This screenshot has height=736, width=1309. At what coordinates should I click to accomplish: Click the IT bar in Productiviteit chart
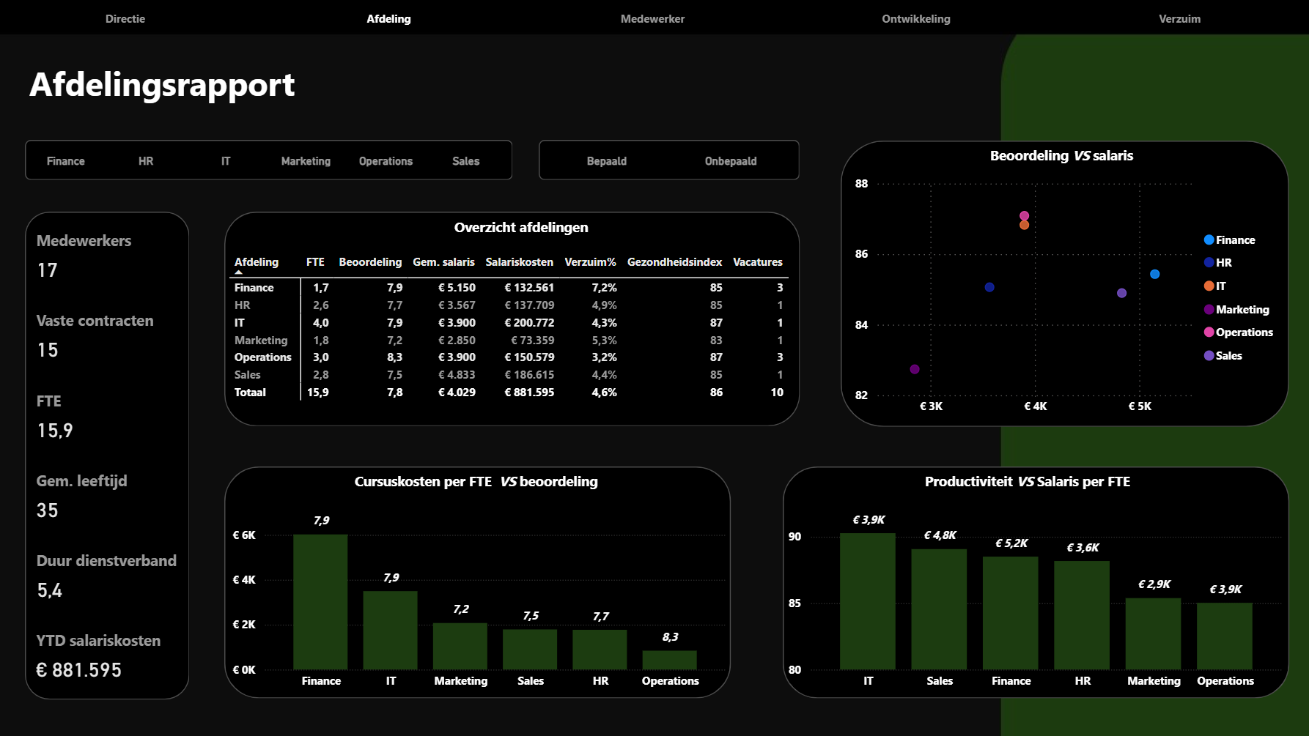pyautogui.click(x=867, y=601)
